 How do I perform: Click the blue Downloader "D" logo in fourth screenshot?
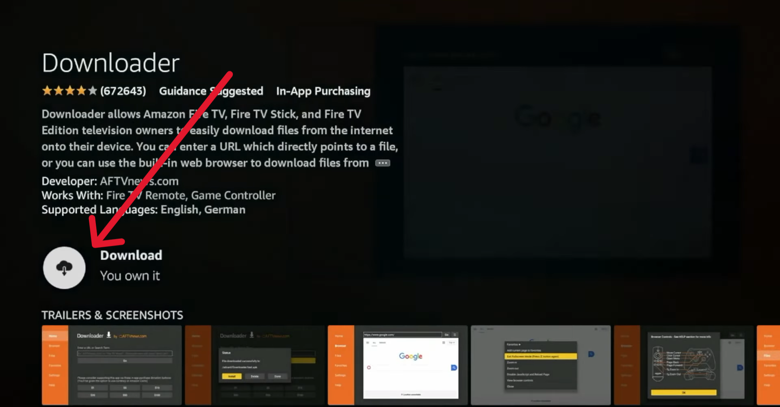(591, 354)
